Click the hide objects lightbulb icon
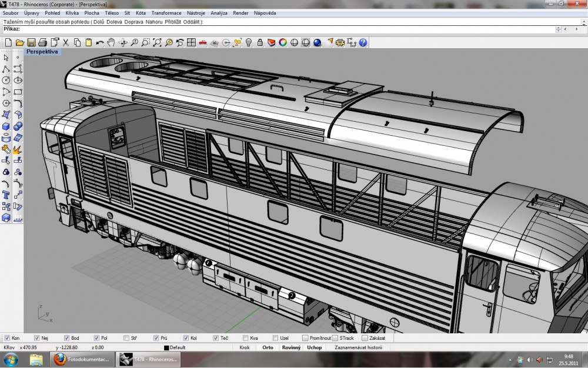Viewport: 588px width, 368px height. click(249, 43)
